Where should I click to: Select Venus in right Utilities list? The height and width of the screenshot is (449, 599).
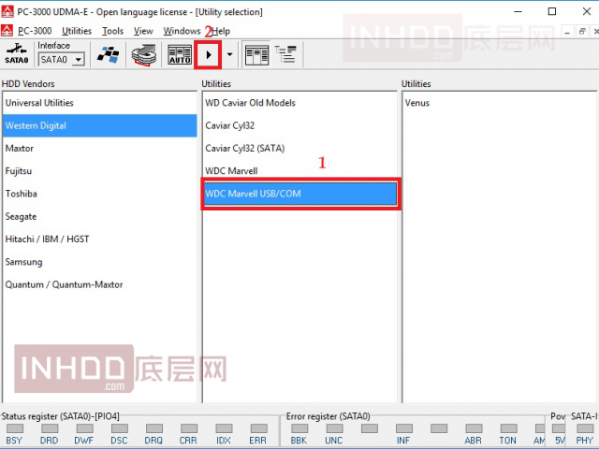point(499,103)
